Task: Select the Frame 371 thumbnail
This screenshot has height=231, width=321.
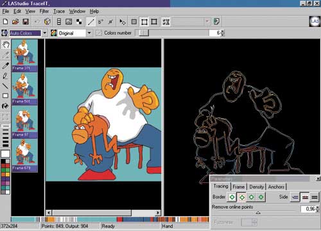Action: click(x=24, y=55)
